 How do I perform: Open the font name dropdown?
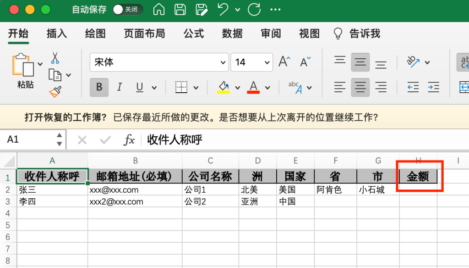point(223,62)
